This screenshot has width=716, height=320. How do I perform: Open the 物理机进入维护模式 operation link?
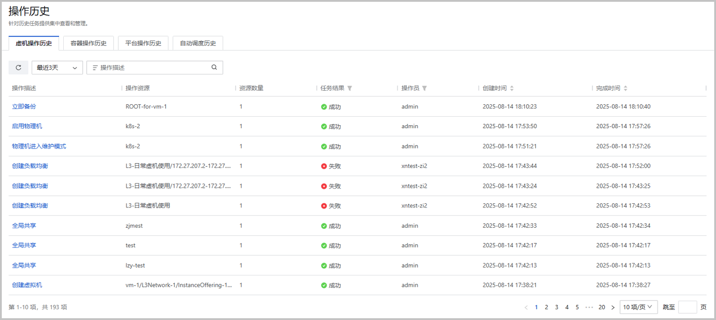pyautogui.click(x=39, y=146)
